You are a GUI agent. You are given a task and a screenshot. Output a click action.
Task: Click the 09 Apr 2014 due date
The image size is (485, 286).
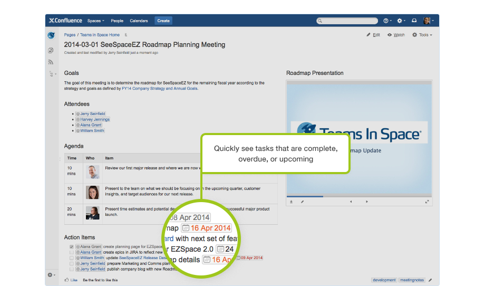[249, 258]
